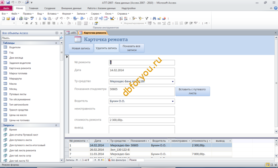Screen dimensions: 278x168
Task: Open Водитель combo box dropdown
Action: click(172, 101)
